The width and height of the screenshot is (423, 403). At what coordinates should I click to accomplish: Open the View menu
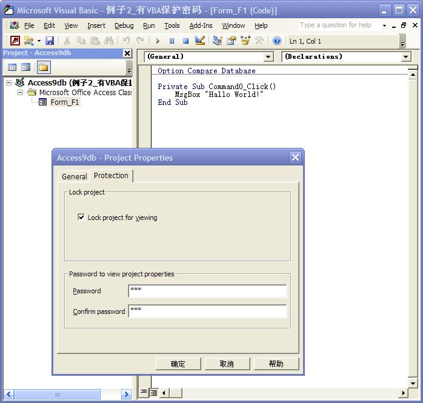71,25
